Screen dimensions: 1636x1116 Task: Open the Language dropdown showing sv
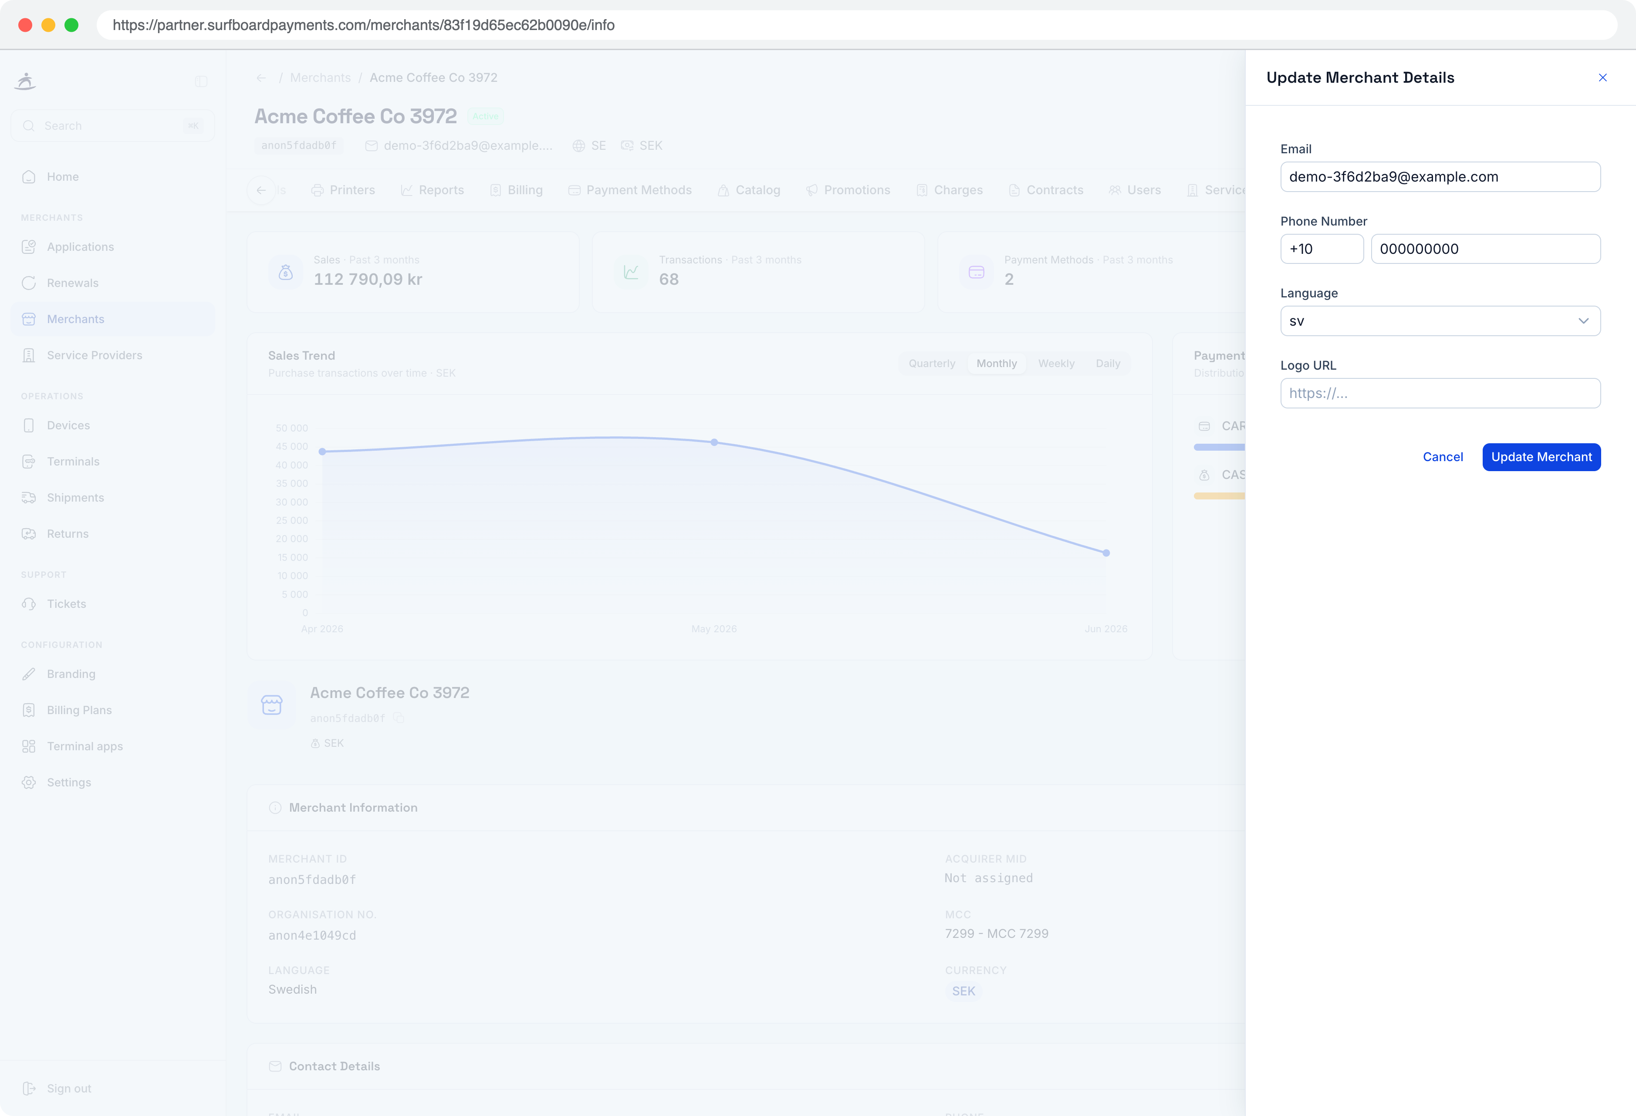(x=1440, y=321)
